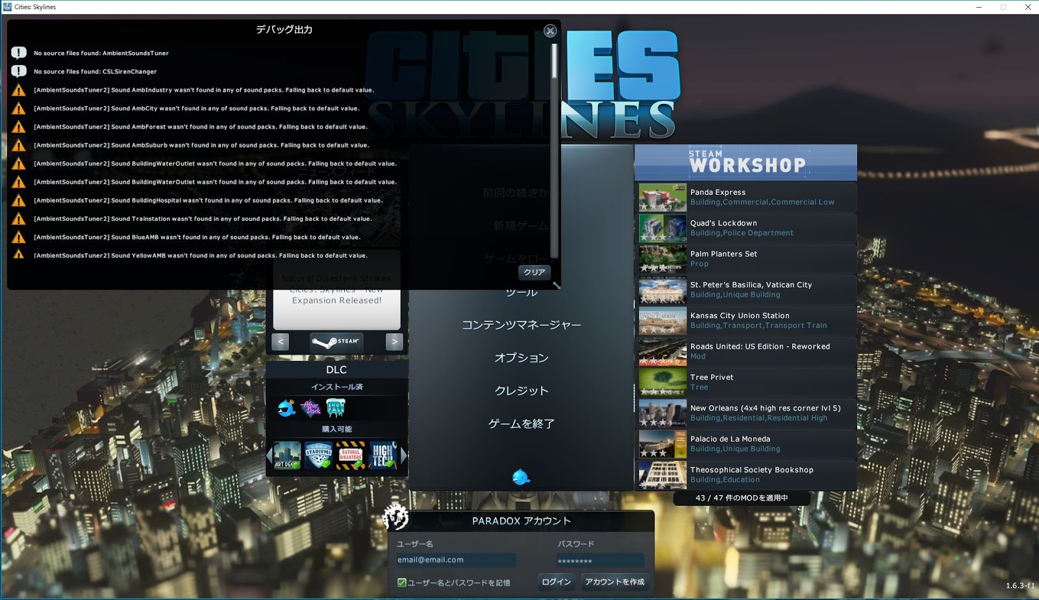This screenshot has width=1039, height=600.
Task: Open Theosophical Society Bookshop workshop item
Action: coord(745,475)
